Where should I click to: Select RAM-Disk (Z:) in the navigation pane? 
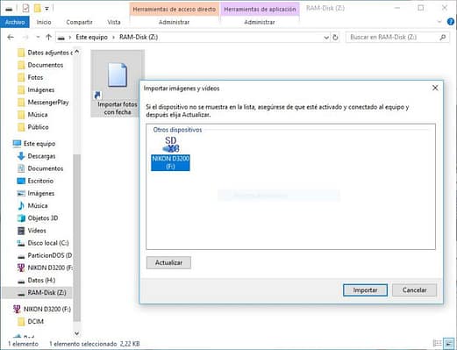[38, 293]
